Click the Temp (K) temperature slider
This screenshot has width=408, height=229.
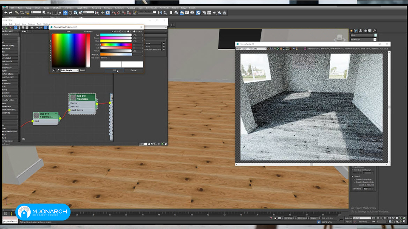coord(116,55)
